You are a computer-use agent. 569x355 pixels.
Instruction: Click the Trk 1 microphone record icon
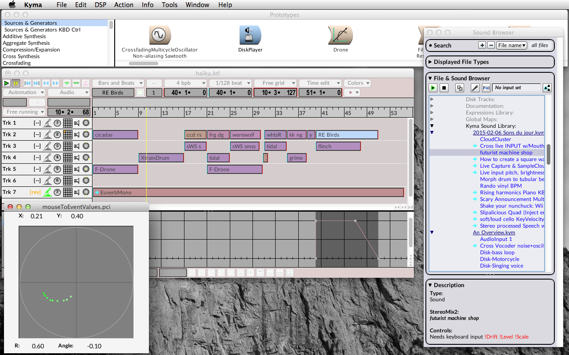[x=48, y=123]
